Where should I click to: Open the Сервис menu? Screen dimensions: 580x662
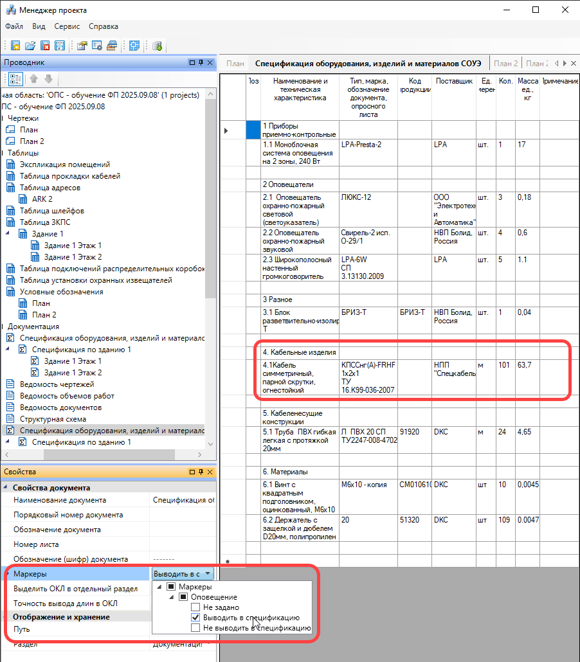67,26
